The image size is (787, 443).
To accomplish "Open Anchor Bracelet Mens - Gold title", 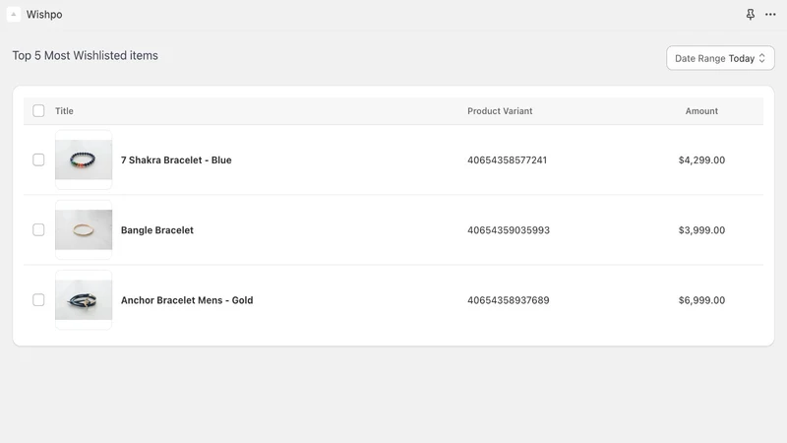I will point(187,300).
